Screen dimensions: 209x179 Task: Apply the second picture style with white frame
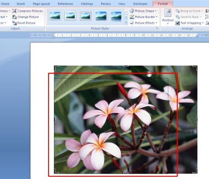[70, 16]
